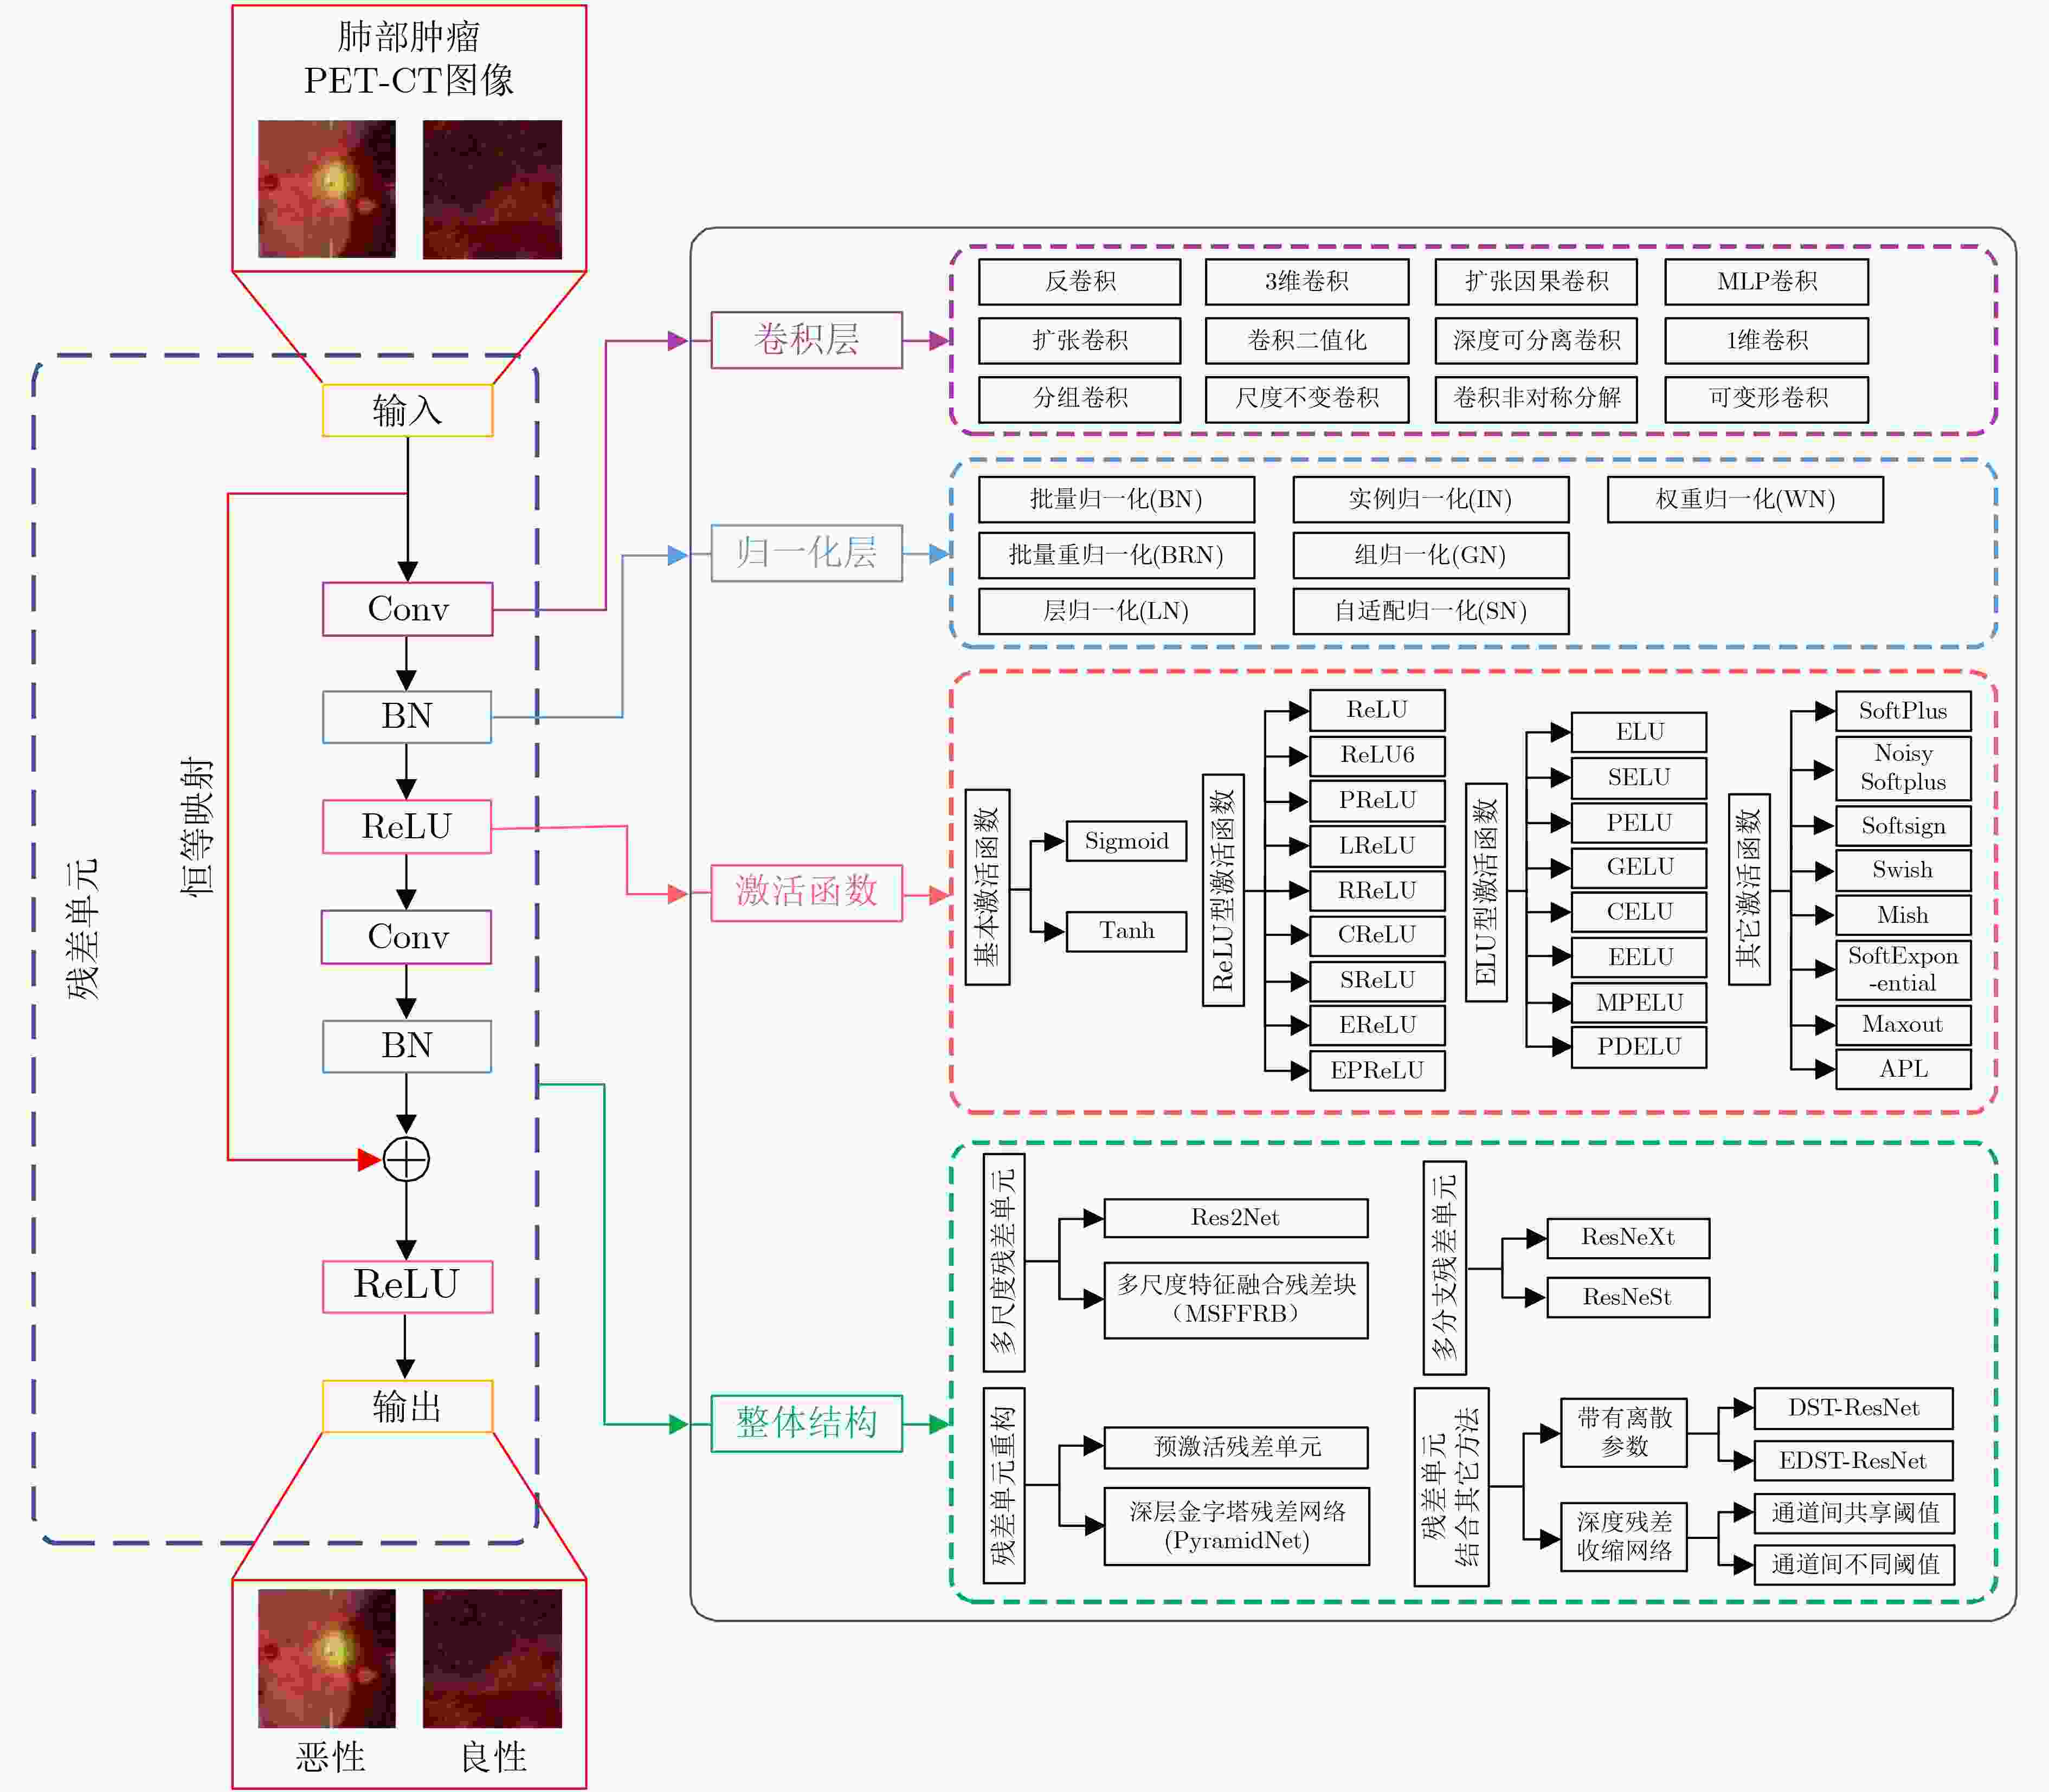Click the 1维卷积 box

[x=1766, y=341]
